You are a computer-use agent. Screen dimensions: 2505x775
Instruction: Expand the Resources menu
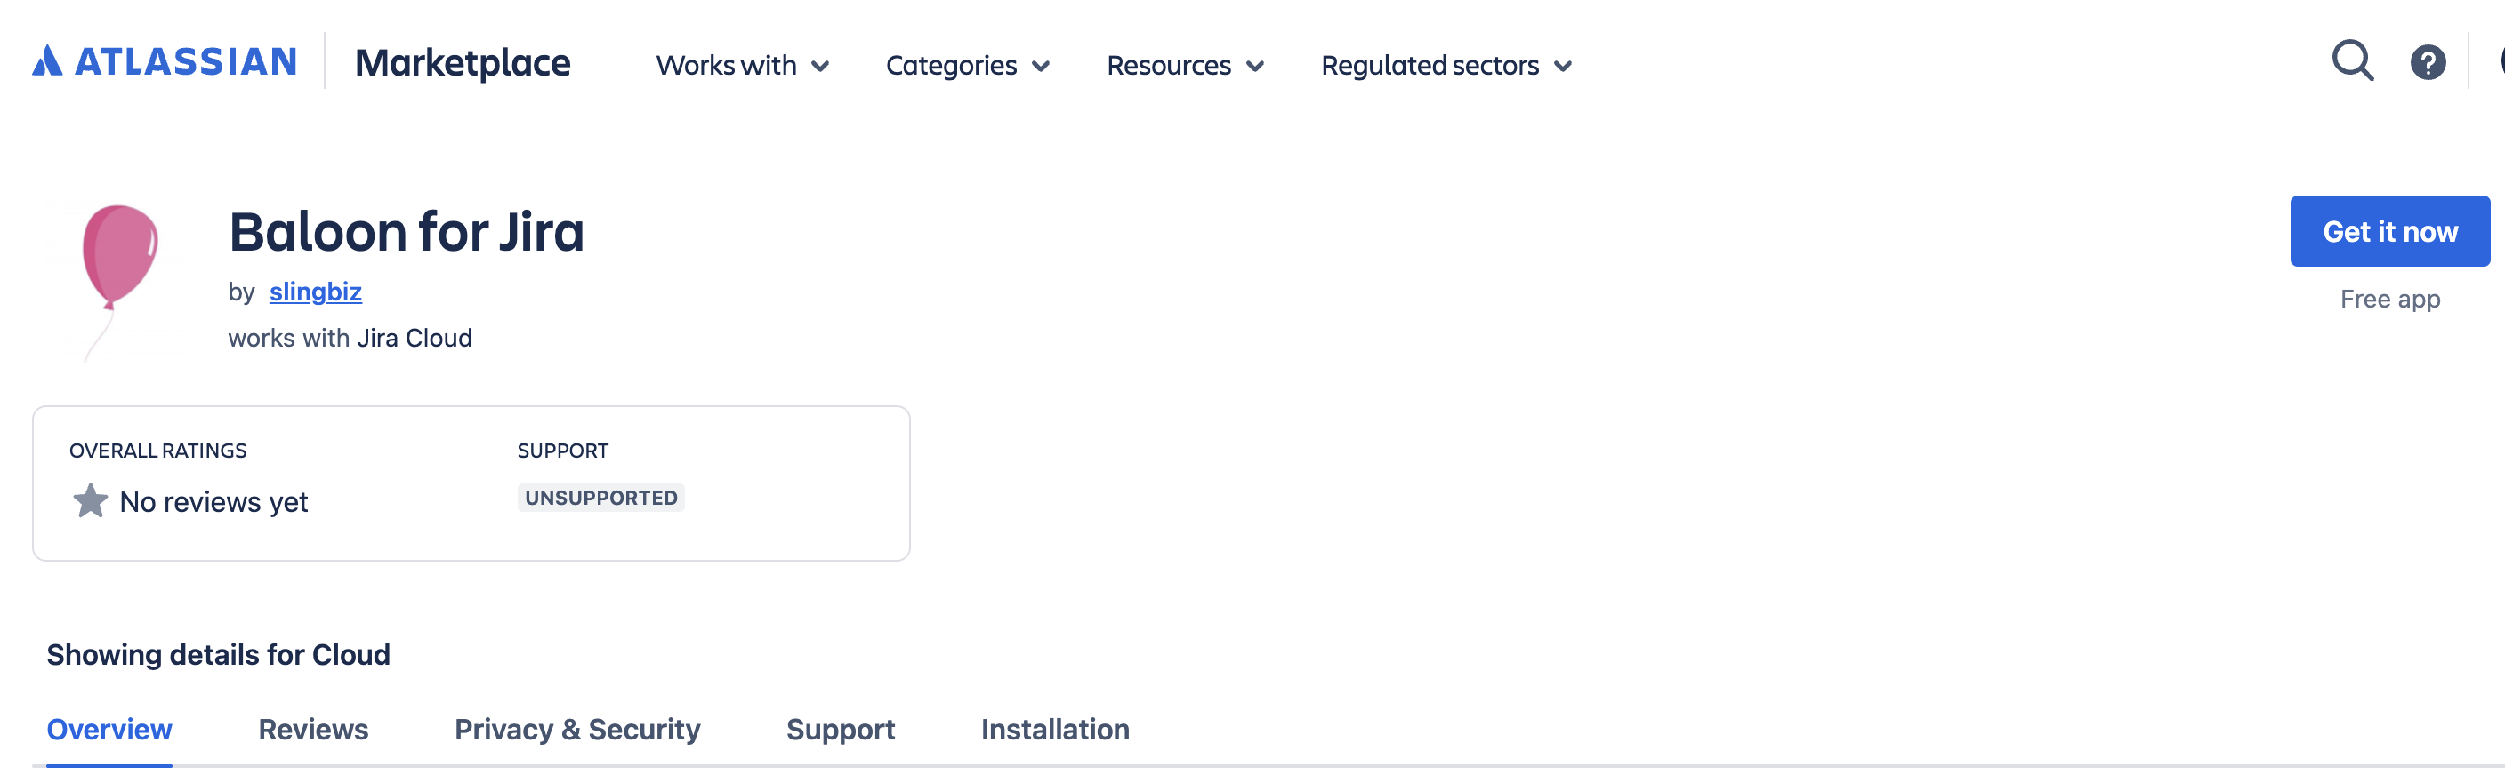1187,65
